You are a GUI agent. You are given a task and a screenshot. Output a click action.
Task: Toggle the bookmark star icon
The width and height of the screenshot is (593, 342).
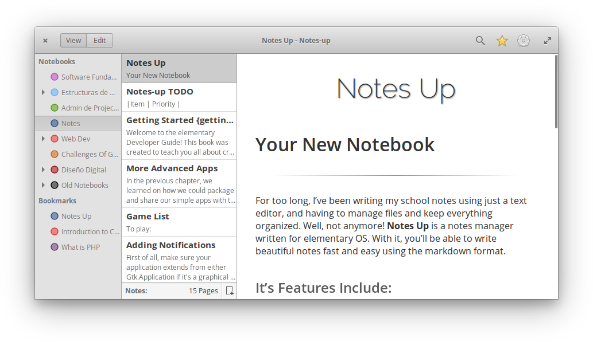coord(502,41)
